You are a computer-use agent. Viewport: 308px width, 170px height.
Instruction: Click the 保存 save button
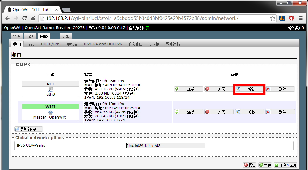pyautogui.click(x=265, y=165)
